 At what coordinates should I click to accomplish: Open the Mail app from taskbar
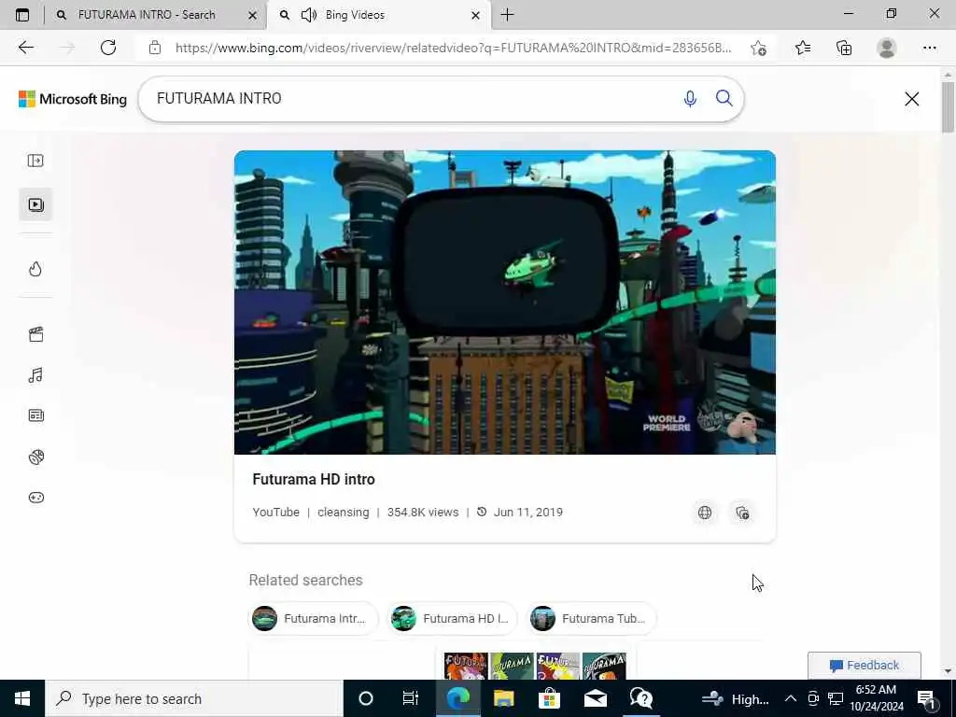595,698
